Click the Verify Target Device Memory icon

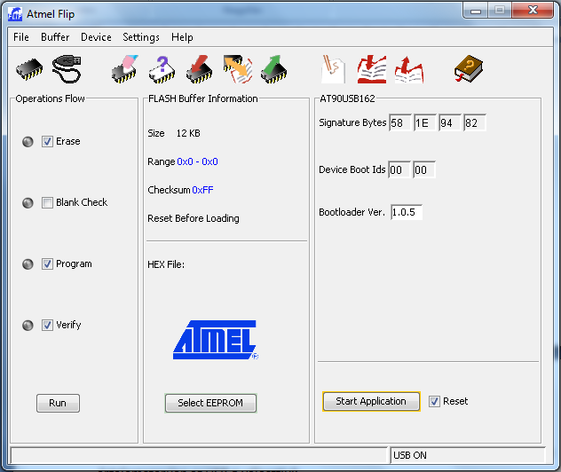(x=238, y=69)
